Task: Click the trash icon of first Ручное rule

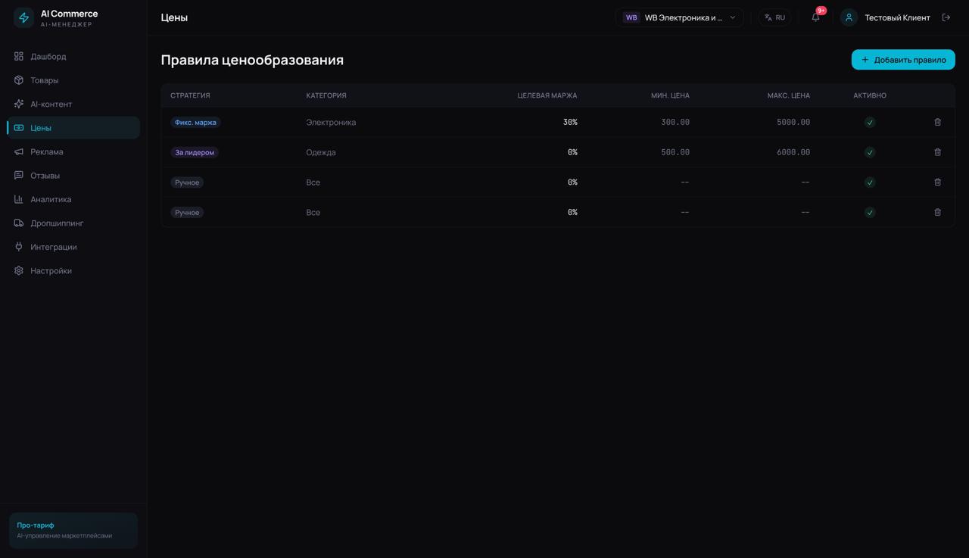Action: pos(937,182)
